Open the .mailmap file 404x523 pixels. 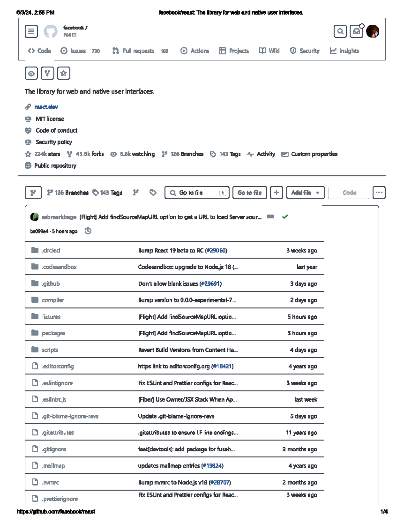pos(53,466)
